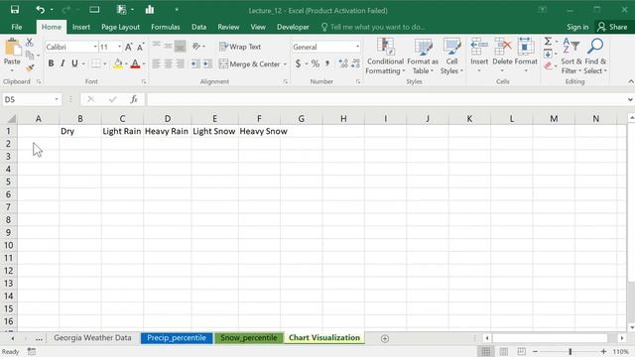Click the Clear eraser icon

coord(548,65)
